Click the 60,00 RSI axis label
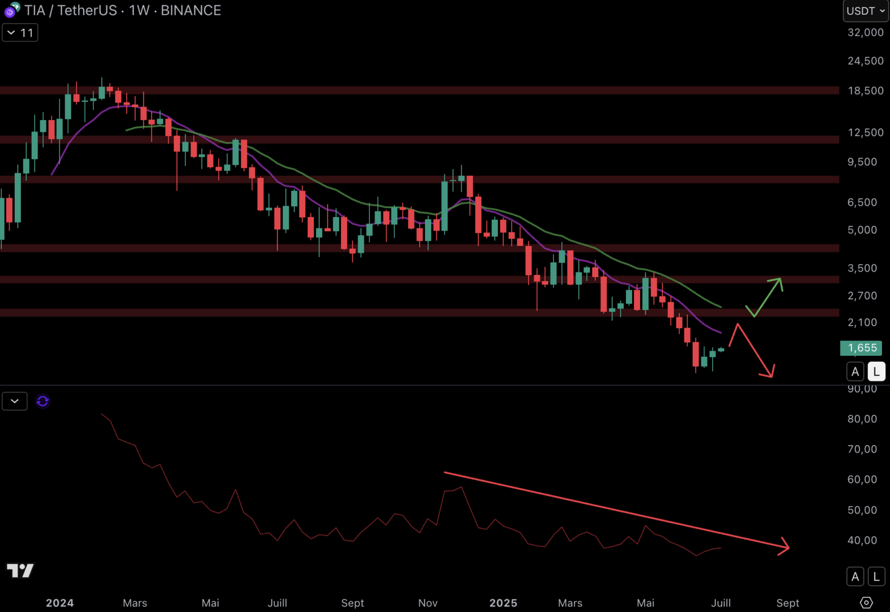This screenshot has height=612, width=890. 862,479
